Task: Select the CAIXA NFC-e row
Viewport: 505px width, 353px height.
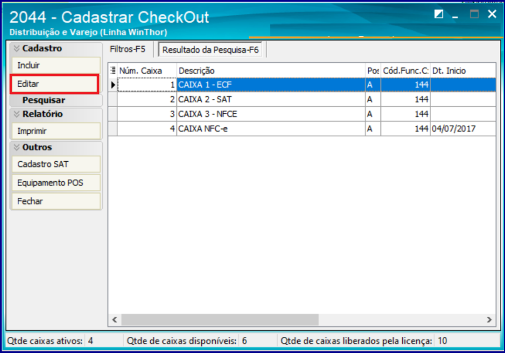Action: tap(270, 128)
